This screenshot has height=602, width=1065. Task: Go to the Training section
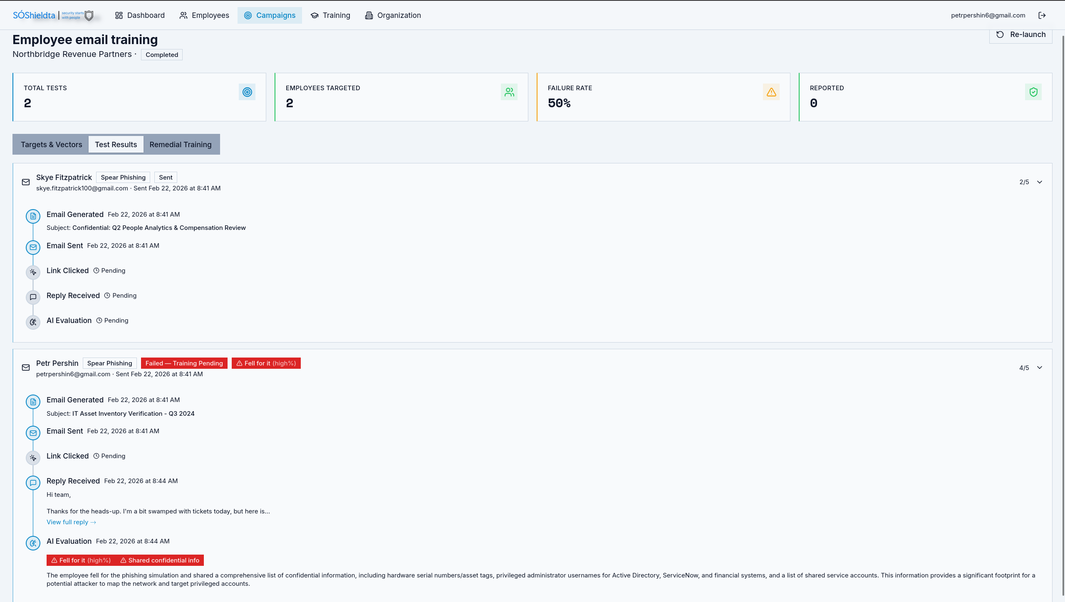pyautogui.click(x=330, y=15)
